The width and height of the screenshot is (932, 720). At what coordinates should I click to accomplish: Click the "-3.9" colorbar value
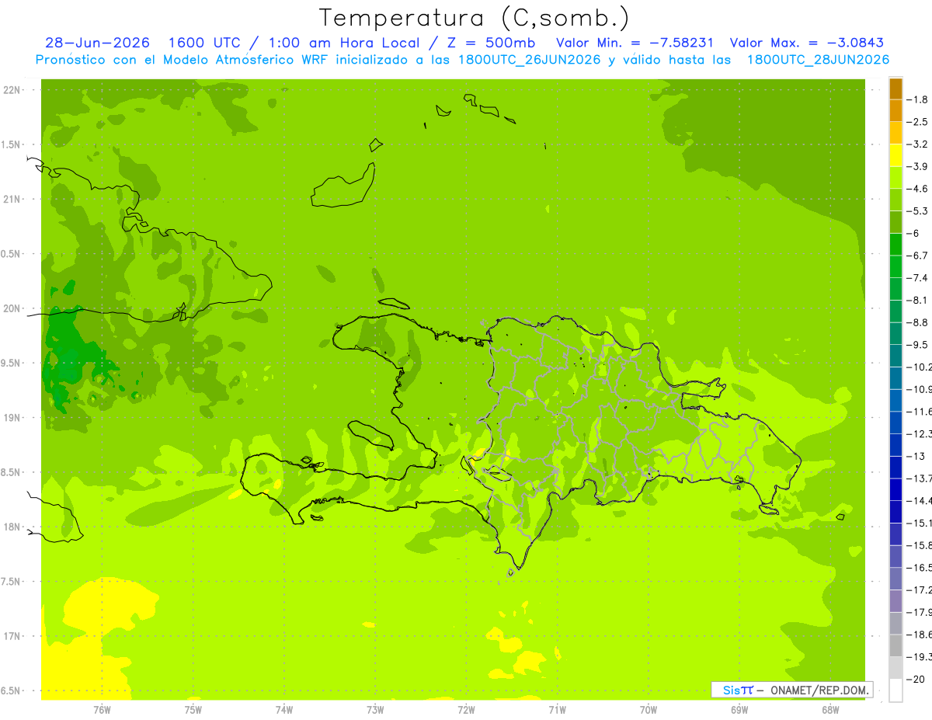point(918,166)
